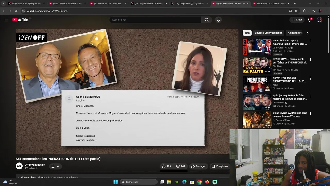Open the weather widget showing 10°C Nuageux
This screenshot has height=186, width=330.
point(10,182)
